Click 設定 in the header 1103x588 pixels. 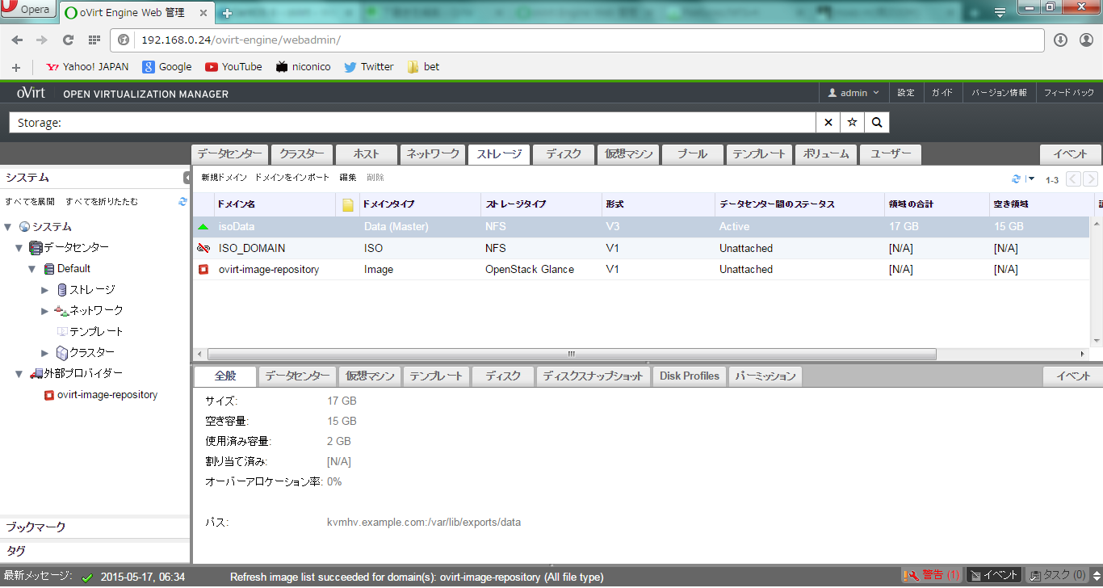(906, 93)
